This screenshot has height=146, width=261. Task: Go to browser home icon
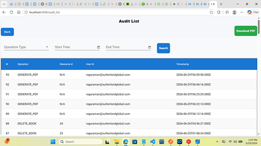pos(19,12)
